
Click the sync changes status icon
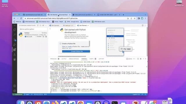32,94
